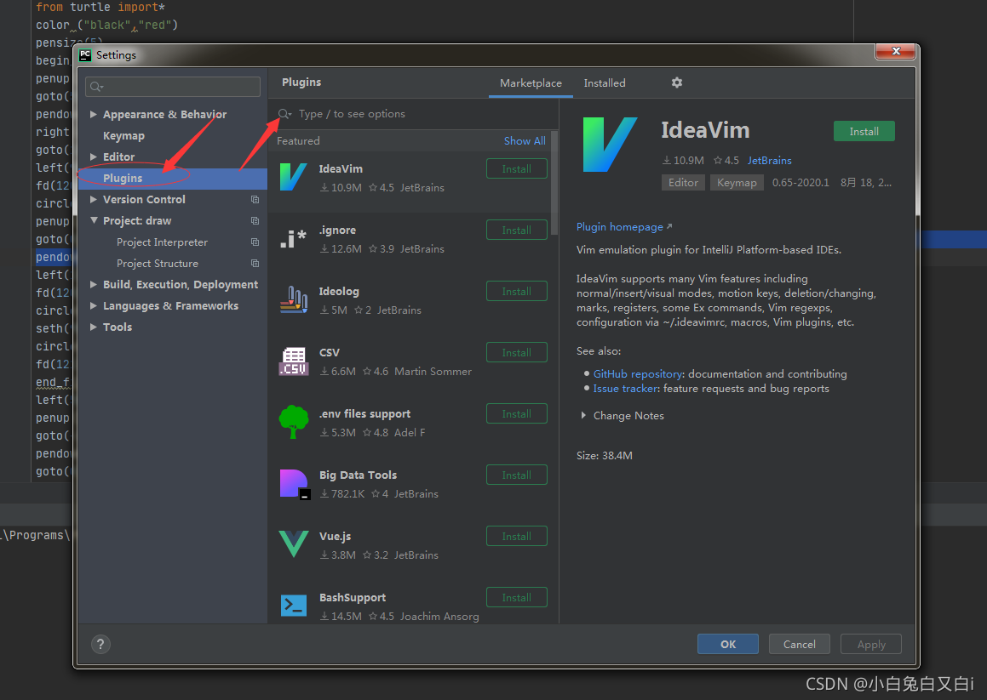Focus the settings search field
987x700 pixels.
(x=173, y=87)
